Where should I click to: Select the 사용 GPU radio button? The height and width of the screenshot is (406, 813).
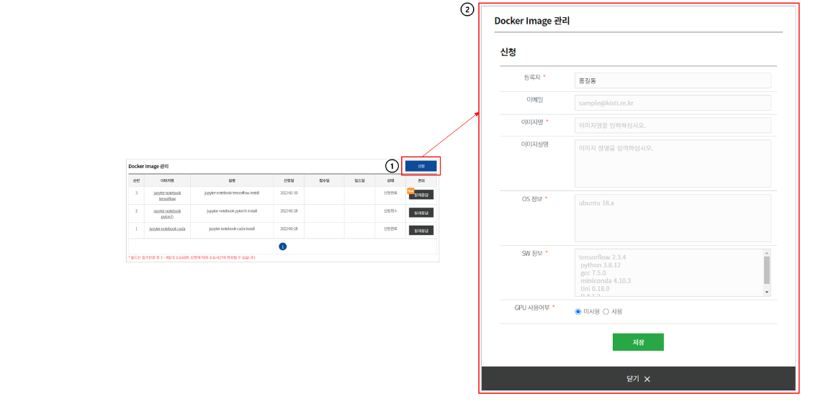tap(606, 311)
